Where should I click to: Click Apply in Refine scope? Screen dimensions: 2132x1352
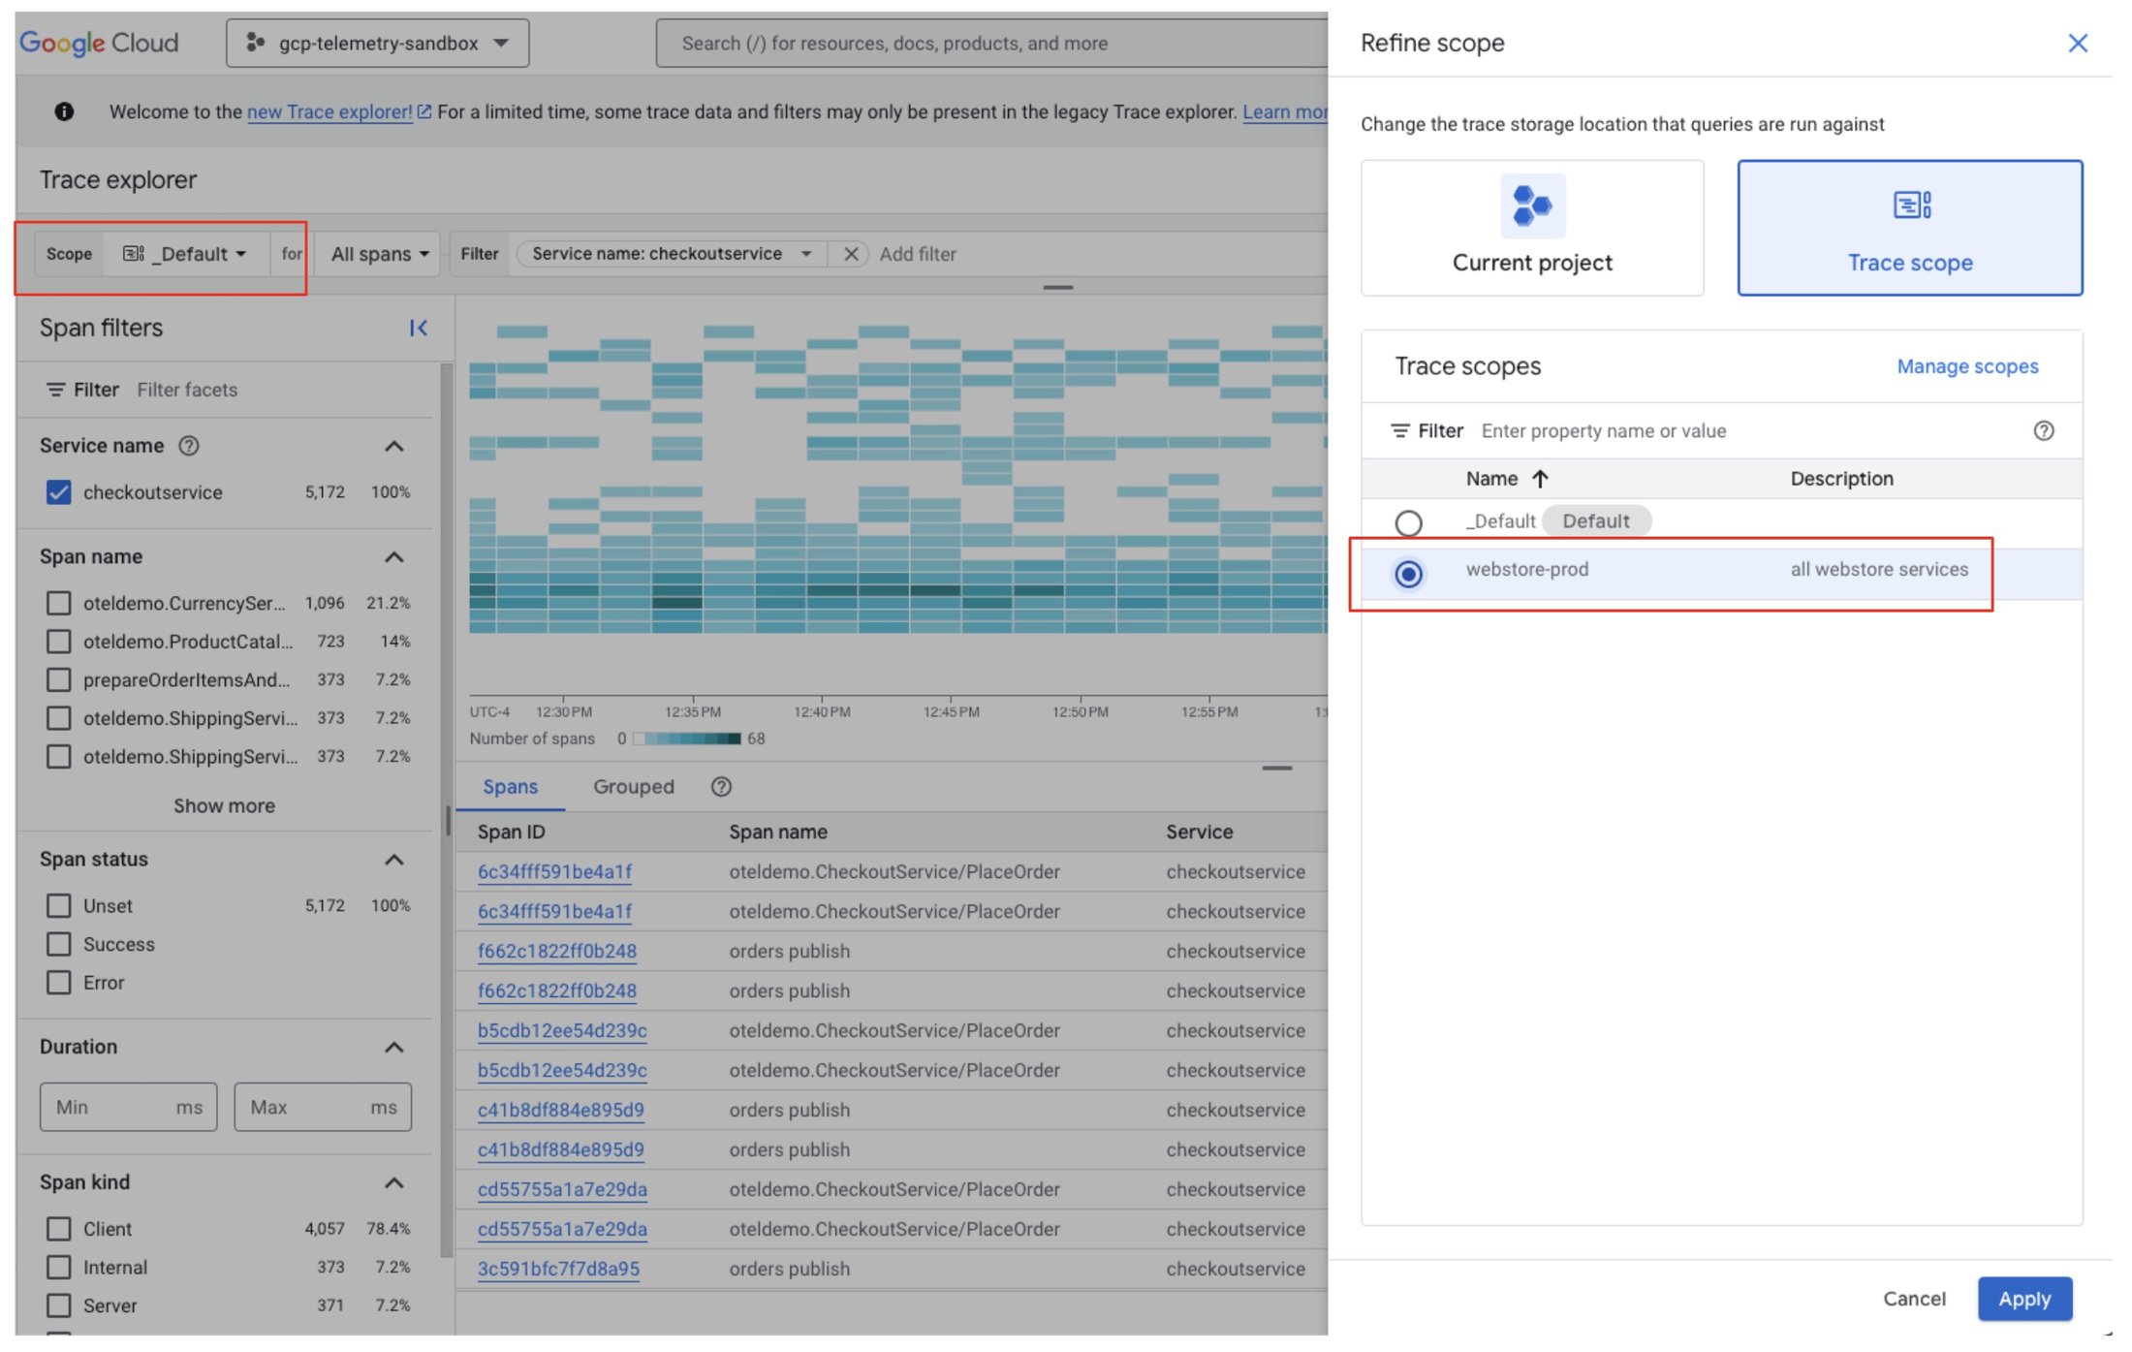tap(2024, 1299)
